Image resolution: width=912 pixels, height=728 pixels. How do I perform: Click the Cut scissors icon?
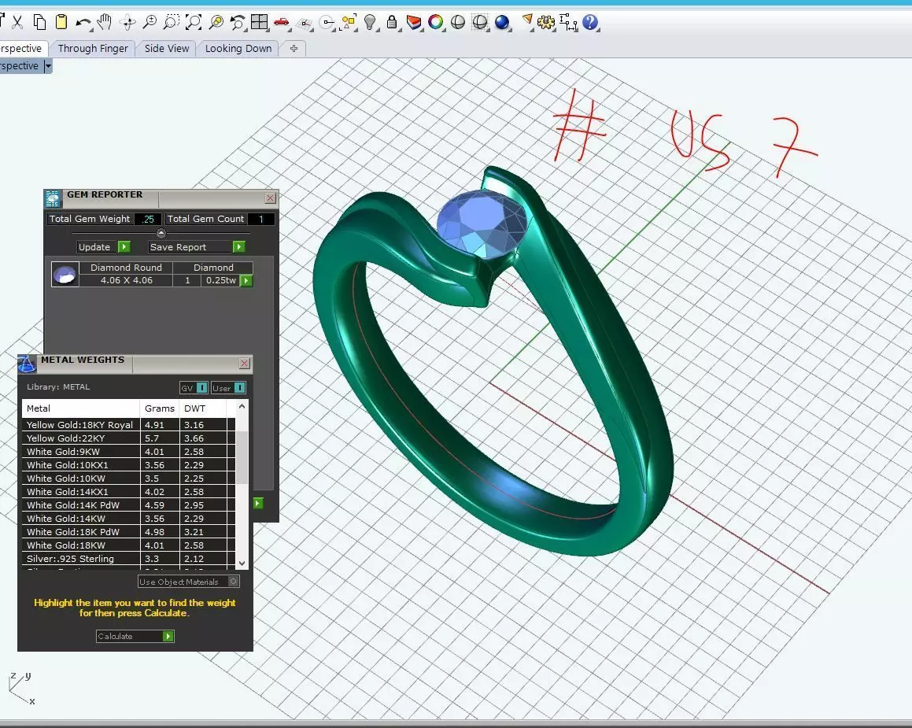click(17, 22)
